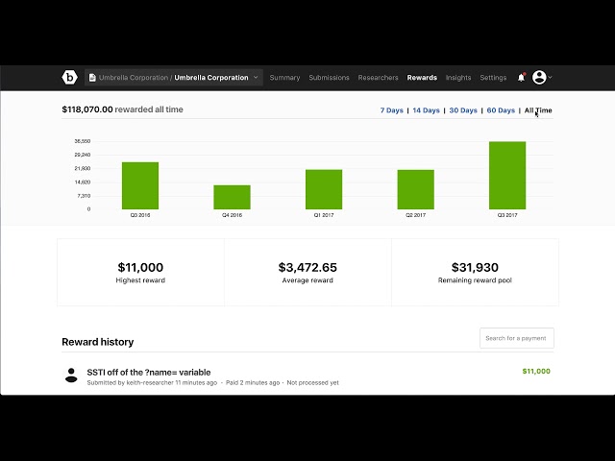Click the Reward history heading
This screenshot has width=615, height=461.
98,342
